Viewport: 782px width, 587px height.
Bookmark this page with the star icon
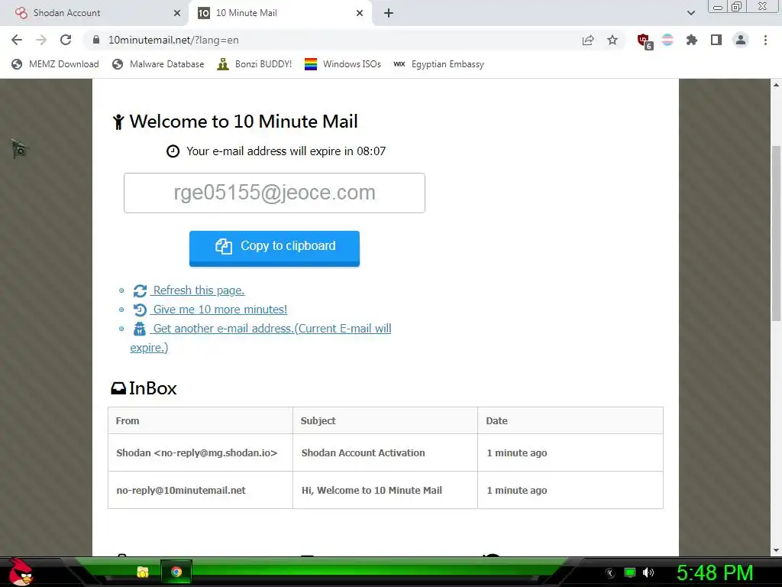612,40
